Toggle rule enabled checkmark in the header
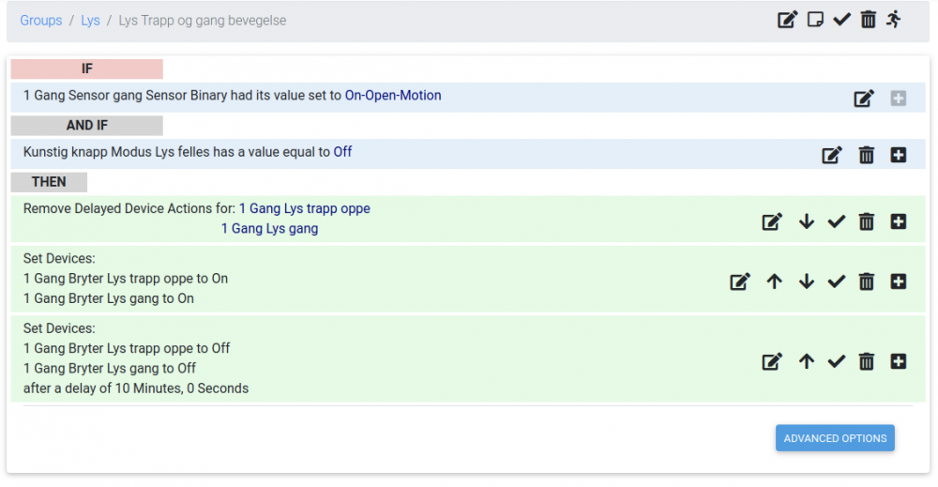This screenshot has height=487, width=938. [x=841, y=20]
